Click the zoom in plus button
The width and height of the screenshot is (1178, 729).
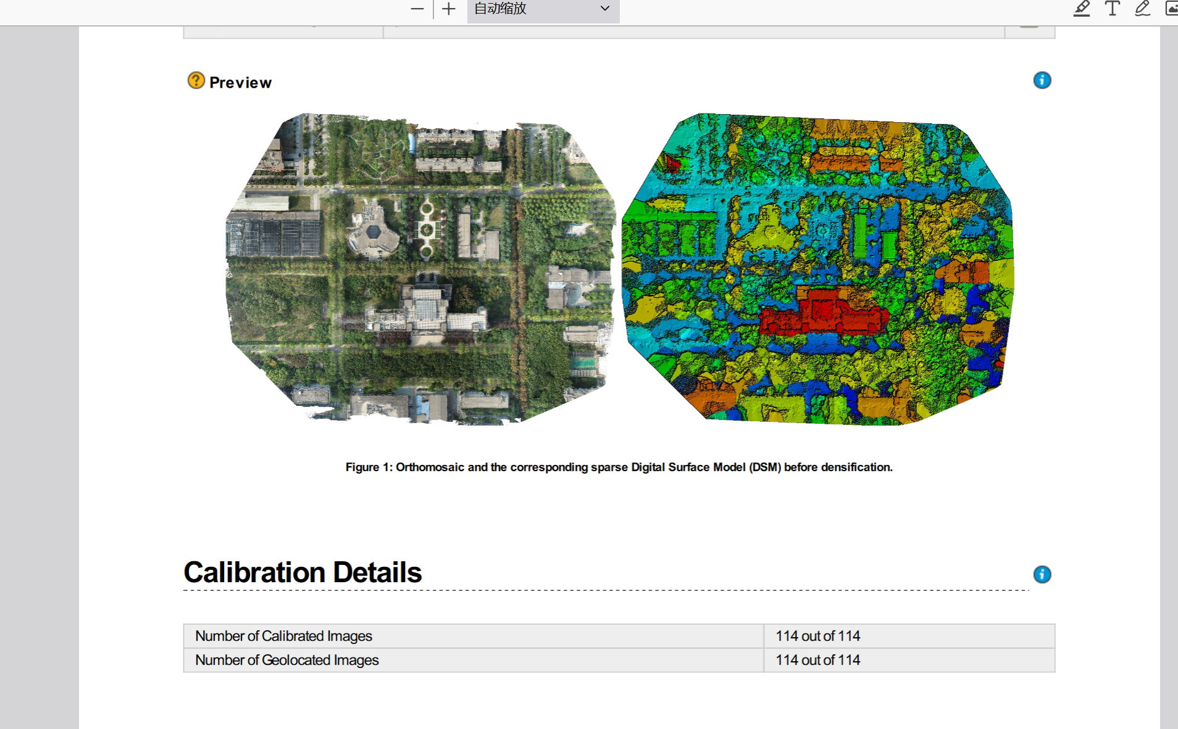449,9
